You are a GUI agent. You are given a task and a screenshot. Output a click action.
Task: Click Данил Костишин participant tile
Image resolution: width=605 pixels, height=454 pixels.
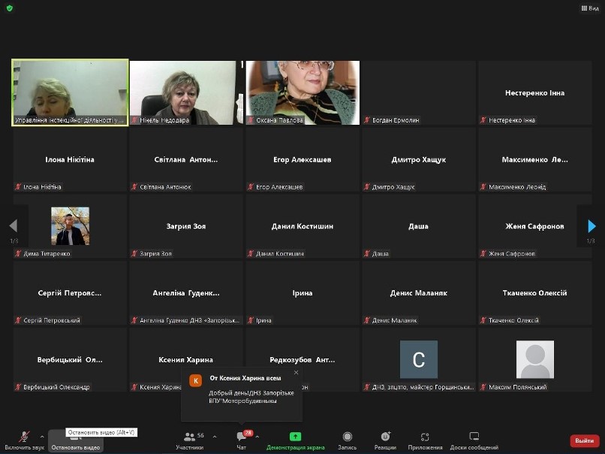click(302, 226)
